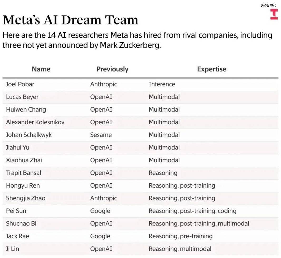Click on Jiahui Yu's name
Viewport: 281px width, 258px height.
(18, 147)
